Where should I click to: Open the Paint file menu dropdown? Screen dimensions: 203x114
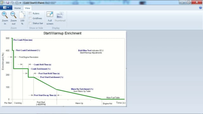(x=6, y=8)
